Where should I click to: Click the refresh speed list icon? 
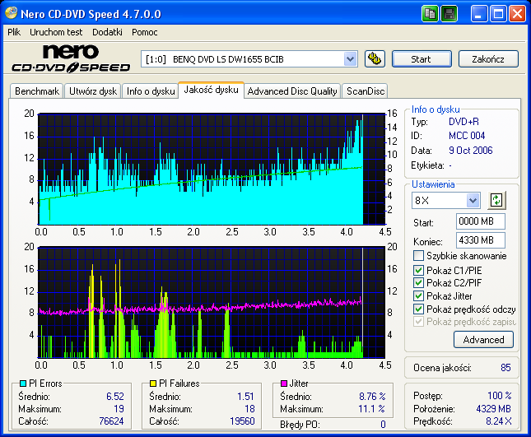point(496,200)
